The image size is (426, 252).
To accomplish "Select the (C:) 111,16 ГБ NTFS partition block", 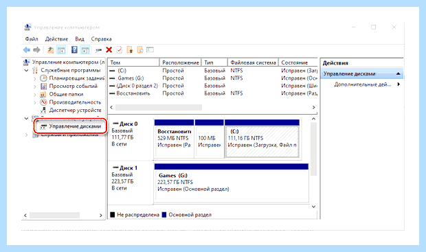I will coord(262,139).
